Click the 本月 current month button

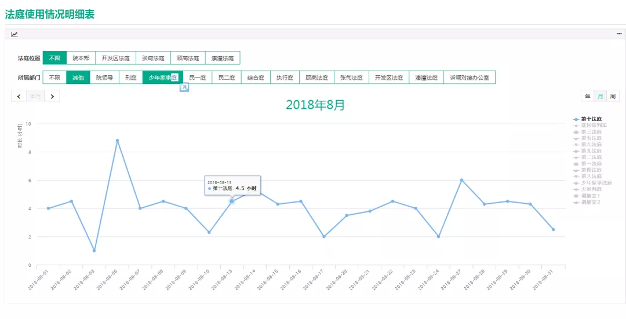pyautogui.click(x=35, y=96)
